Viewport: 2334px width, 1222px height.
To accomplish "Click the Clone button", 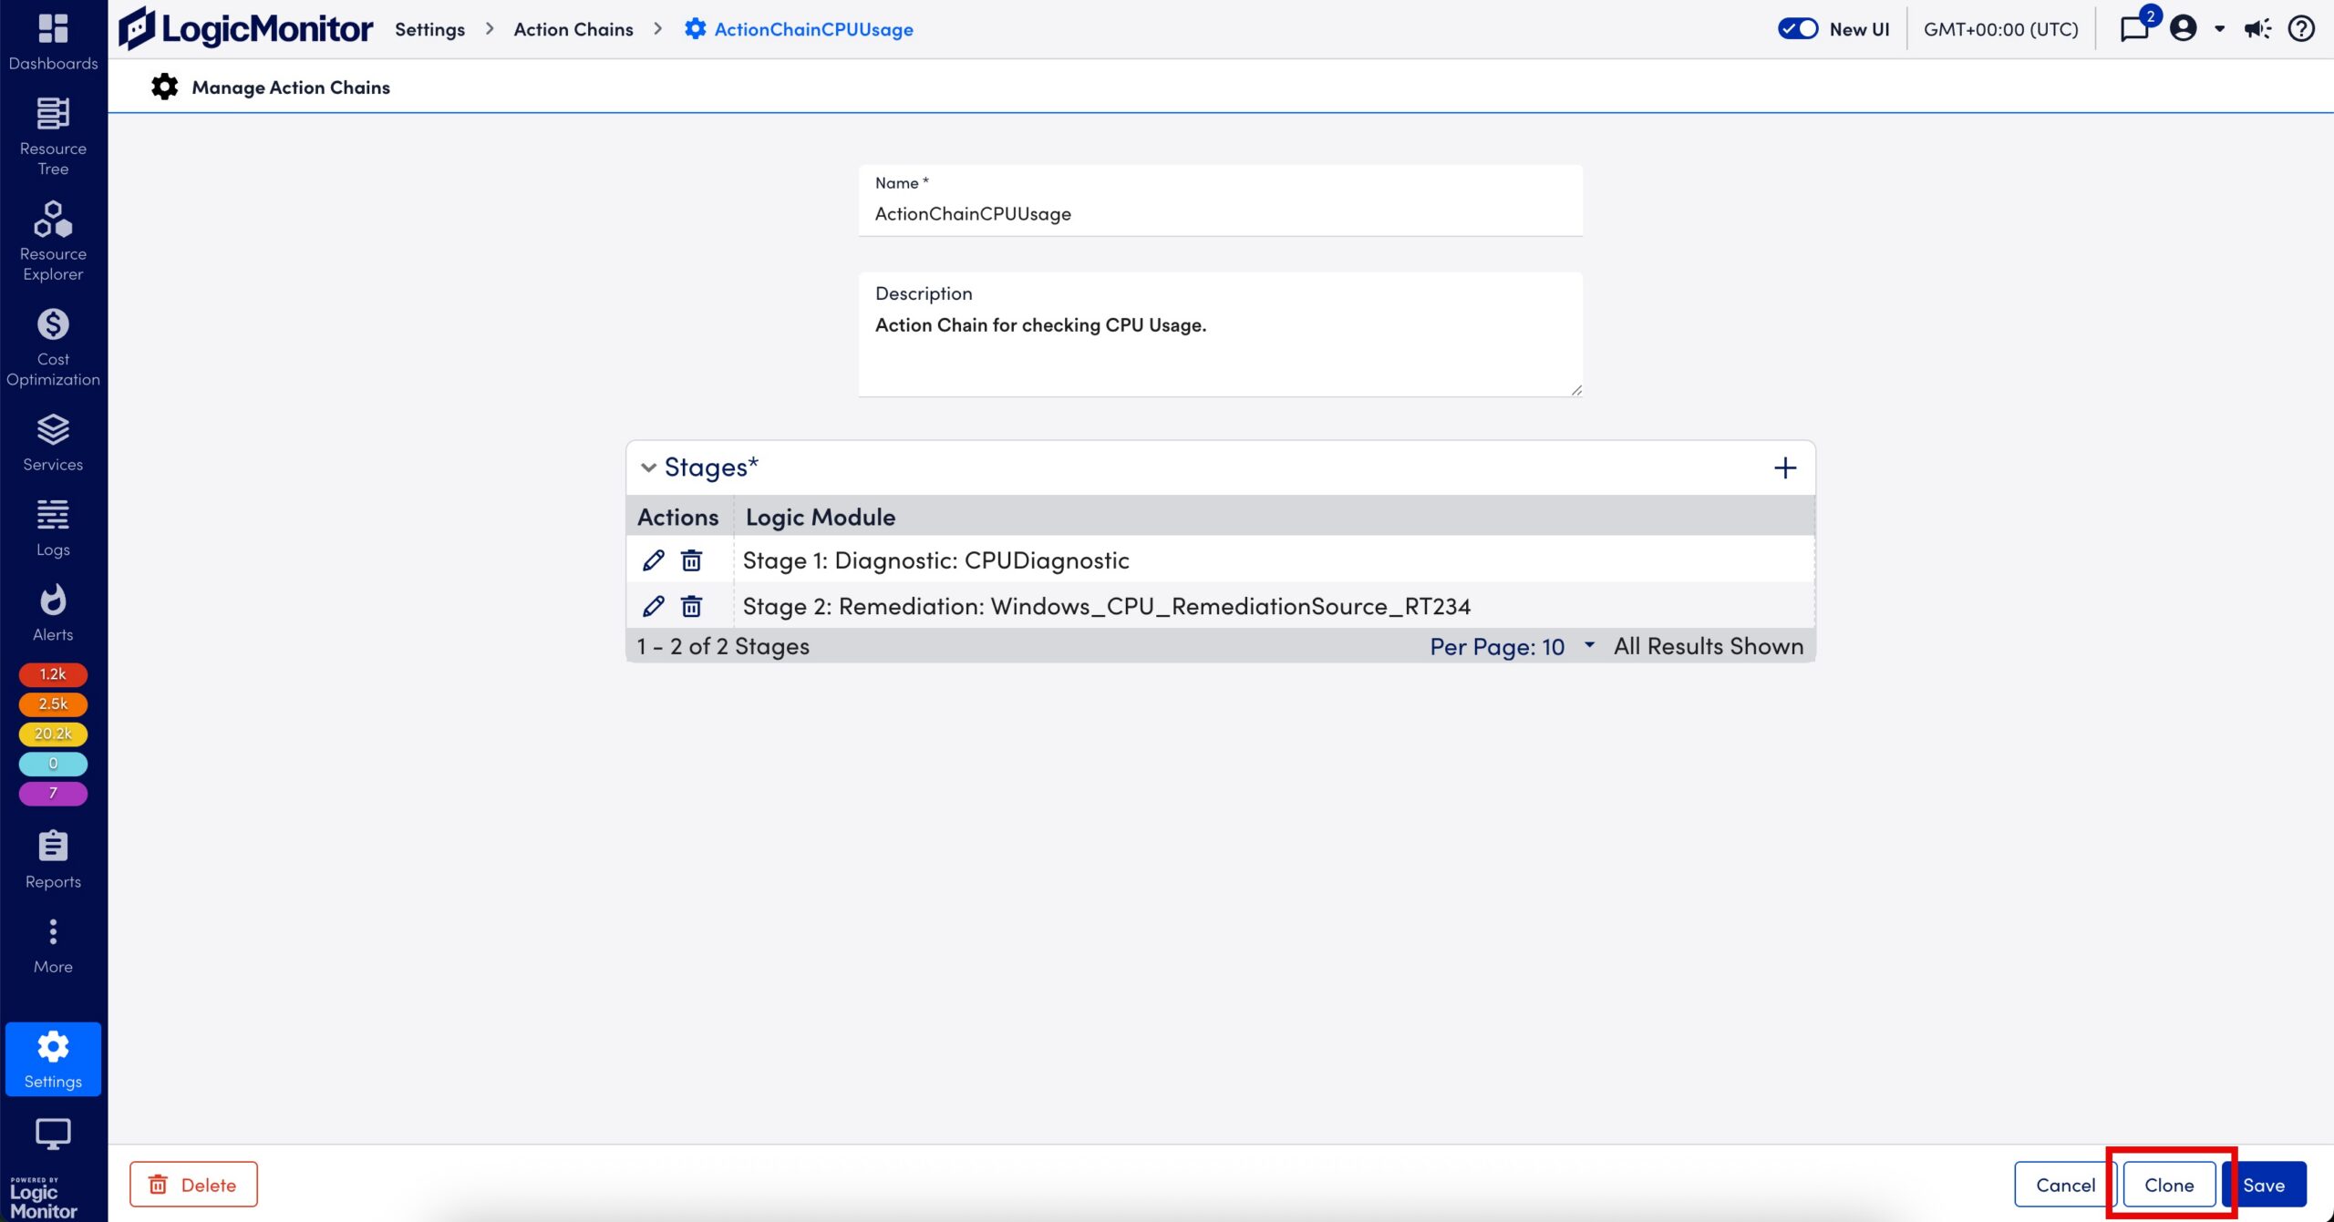I will 2169,1184.
